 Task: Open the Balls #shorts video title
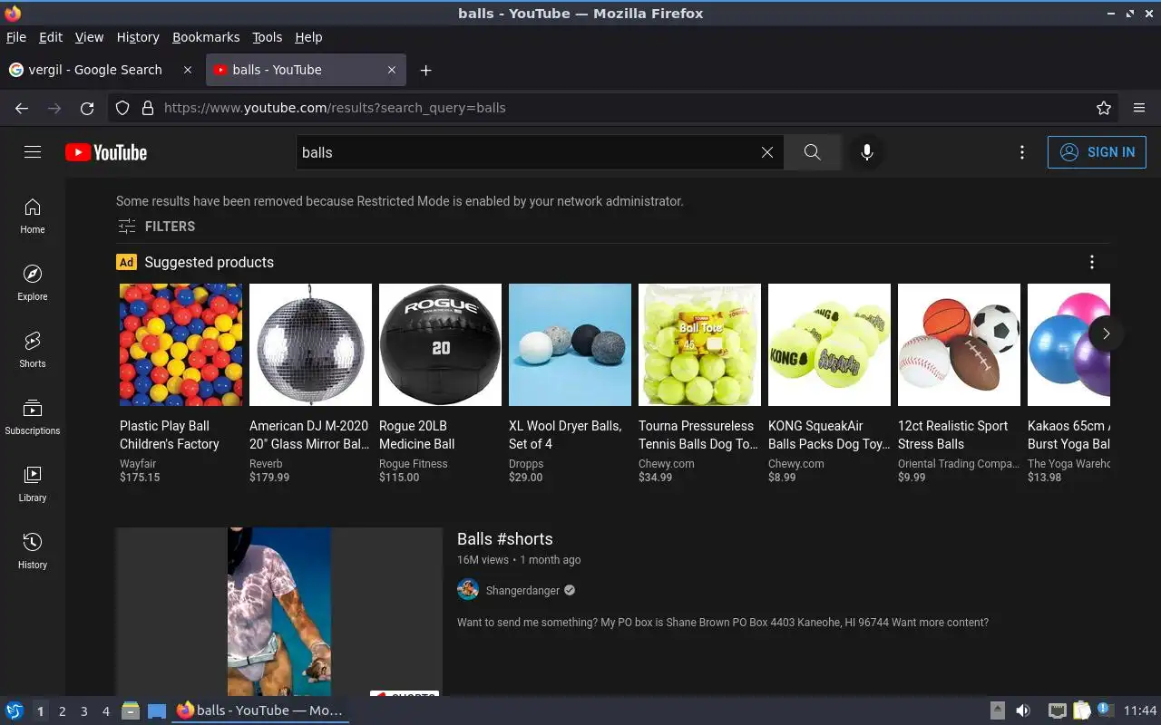click(505, 539)
